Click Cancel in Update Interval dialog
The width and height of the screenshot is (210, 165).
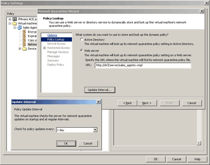(x=88, y=144)
